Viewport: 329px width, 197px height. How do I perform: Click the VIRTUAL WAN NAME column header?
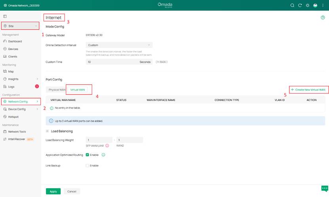click(63, 100)
